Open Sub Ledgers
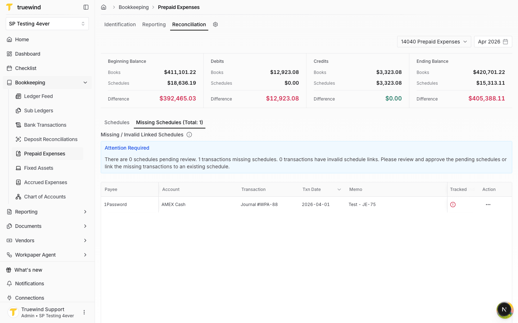The height and width of the screenshot is (323, 518). pos(47,111)
